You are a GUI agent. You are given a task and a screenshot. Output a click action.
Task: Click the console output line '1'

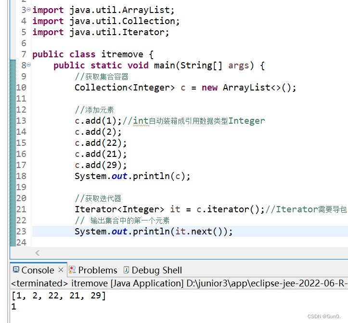tap(14, 307)
